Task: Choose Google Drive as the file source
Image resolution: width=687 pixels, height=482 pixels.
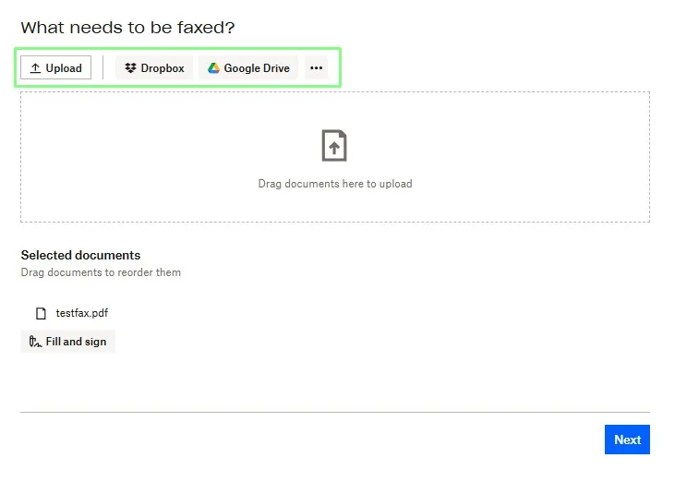Action: (248, 68)
